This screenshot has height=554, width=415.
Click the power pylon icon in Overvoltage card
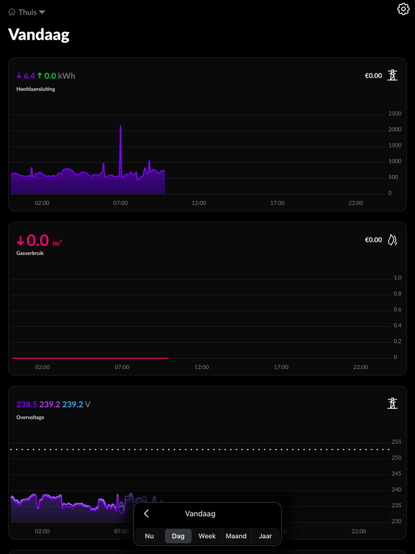392,403
